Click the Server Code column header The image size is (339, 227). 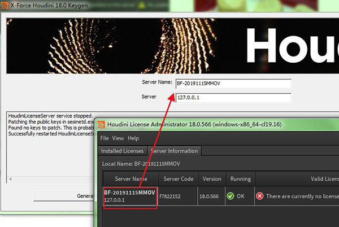(179, 179)
